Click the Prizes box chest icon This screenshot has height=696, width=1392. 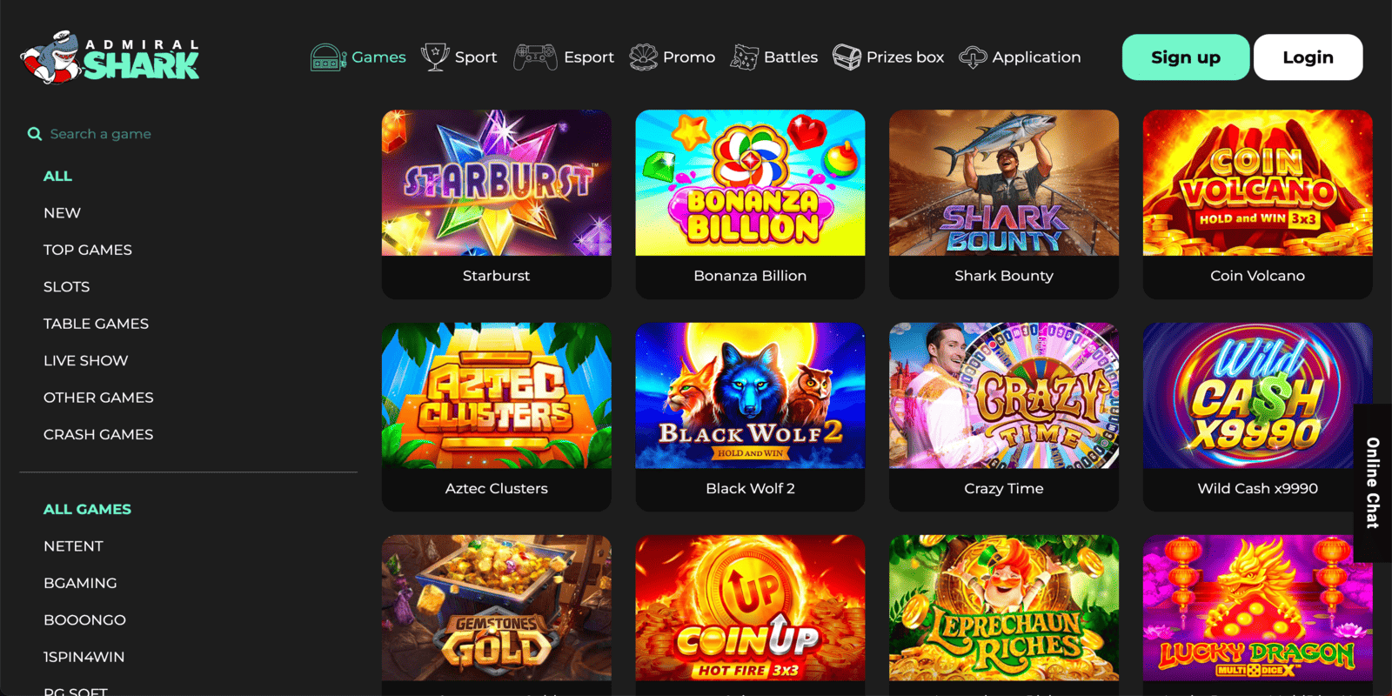tap(847, 57)
